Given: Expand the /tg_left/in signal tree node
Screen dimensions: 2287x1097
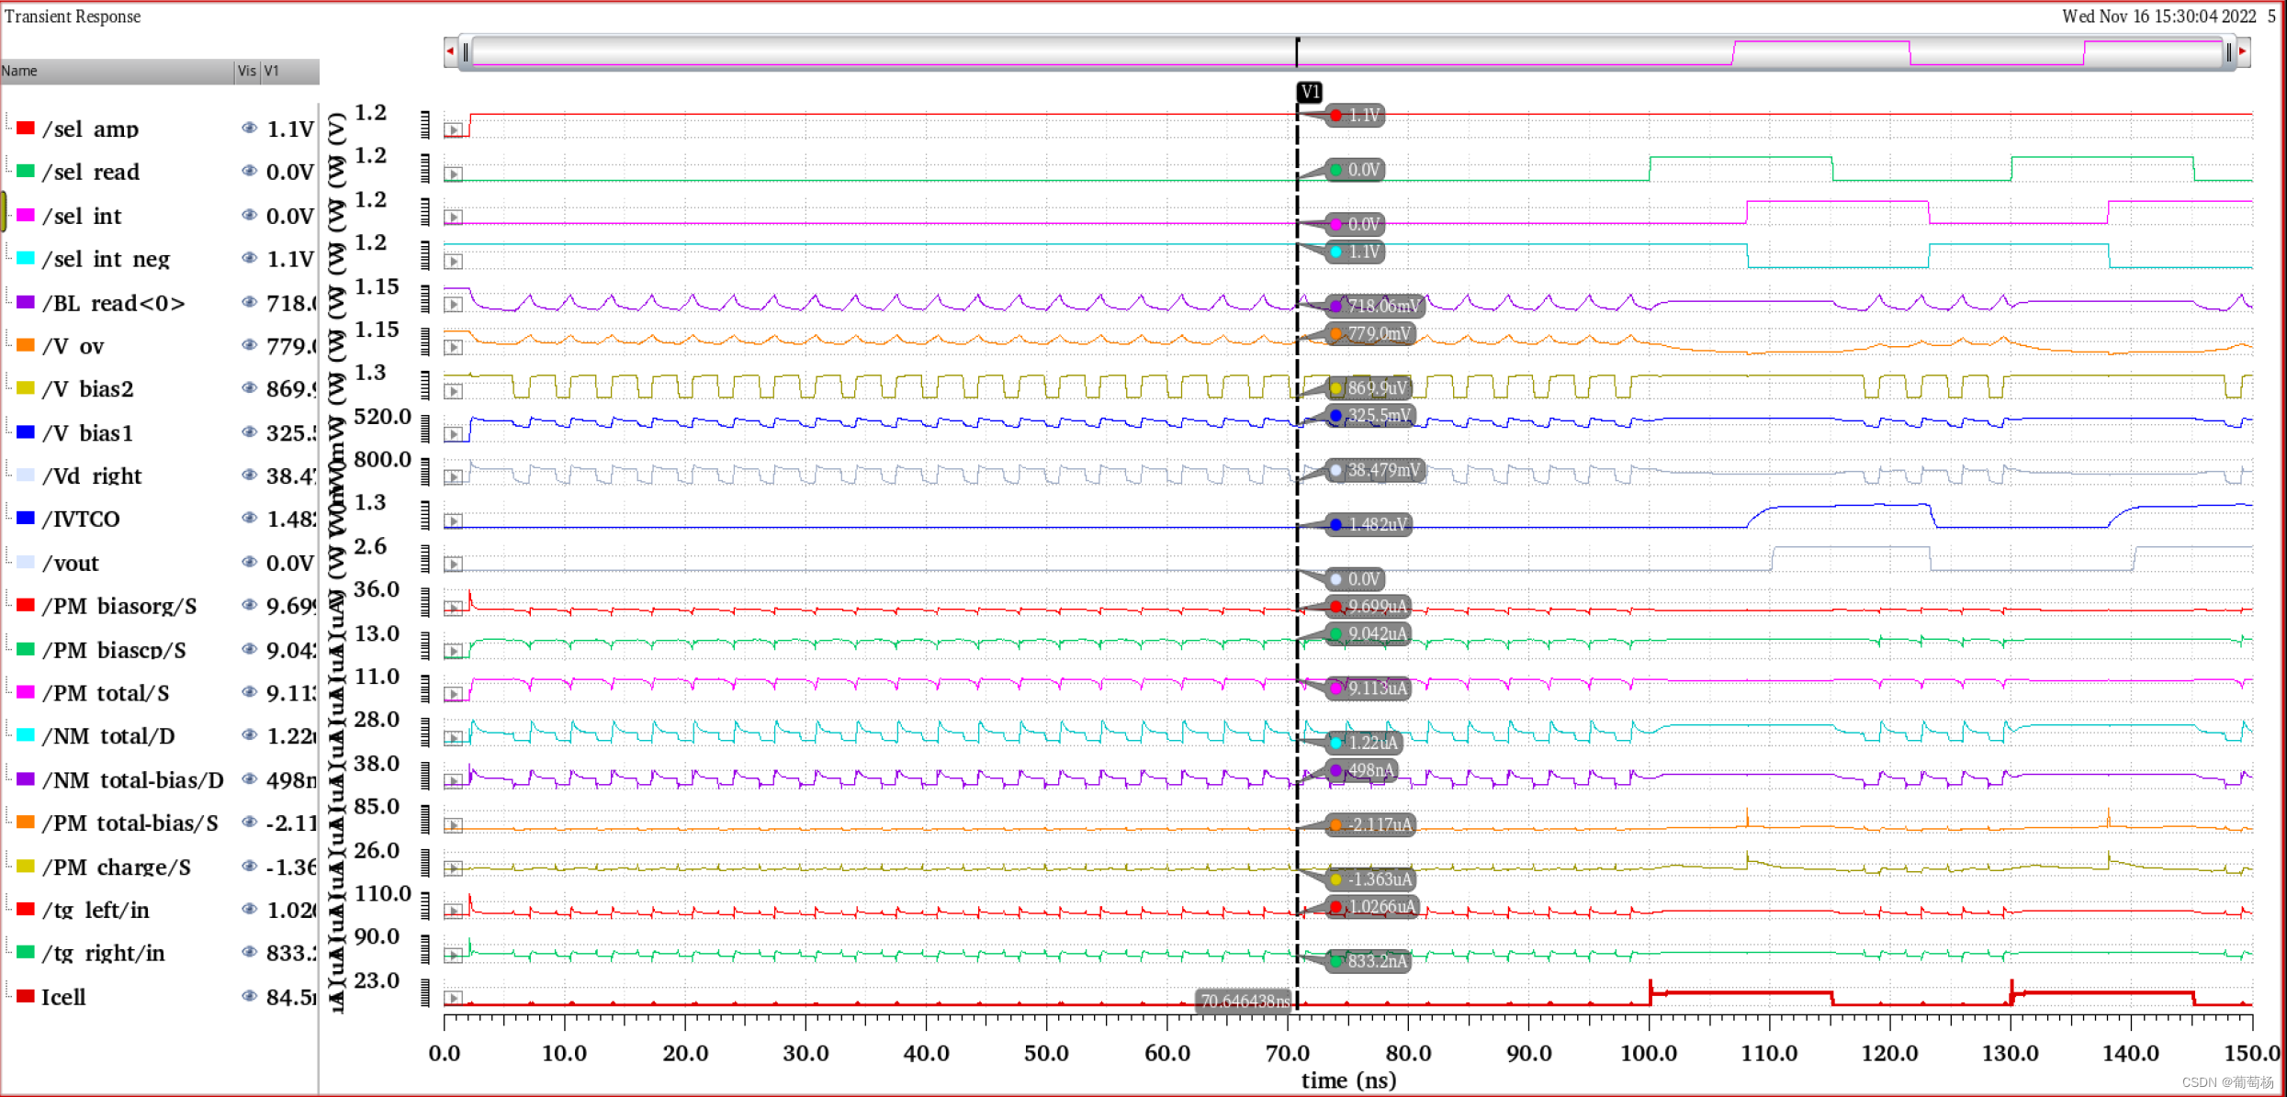Looking at the screenshot, I should click(8, 909).
